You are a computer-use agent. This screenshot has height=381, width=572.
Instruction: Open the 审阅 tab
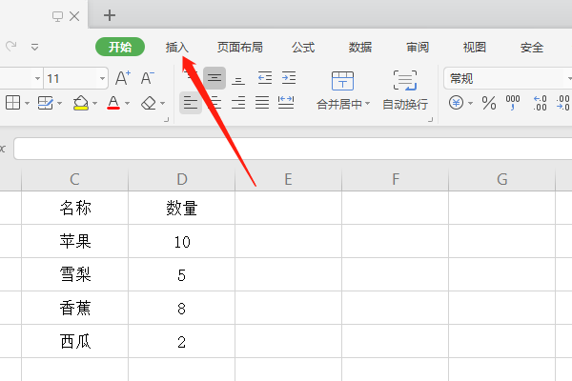pos(418,47)
